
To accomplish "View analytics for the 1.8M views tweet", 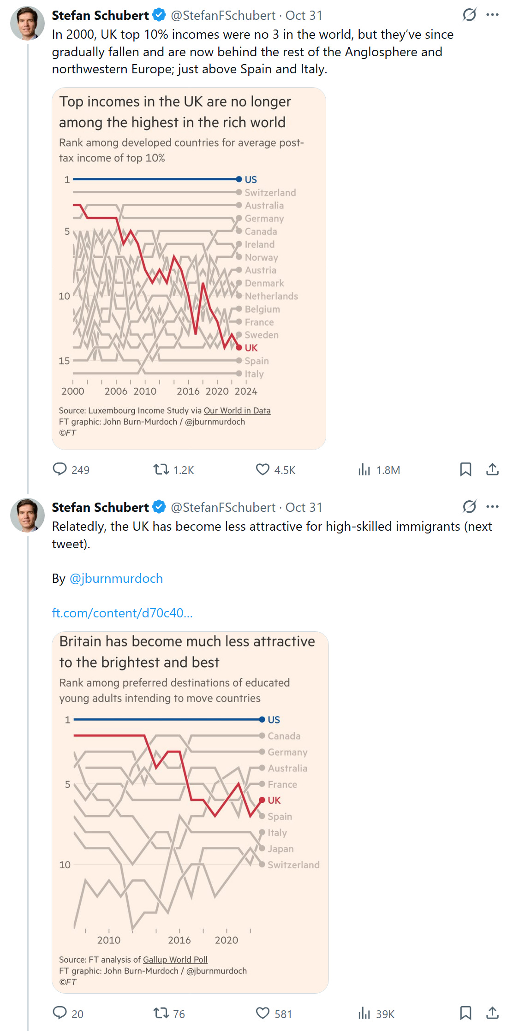I will tap(364, 469).
